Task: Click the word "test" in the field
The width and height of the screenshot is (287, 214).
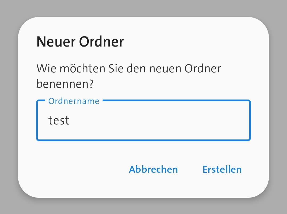Action: (x=59, y=120)
